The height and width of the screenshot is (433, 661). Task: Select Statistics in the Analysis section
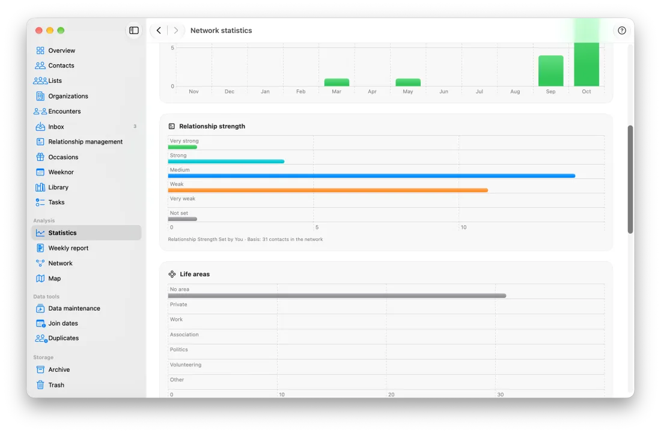(x=86, y=233)
